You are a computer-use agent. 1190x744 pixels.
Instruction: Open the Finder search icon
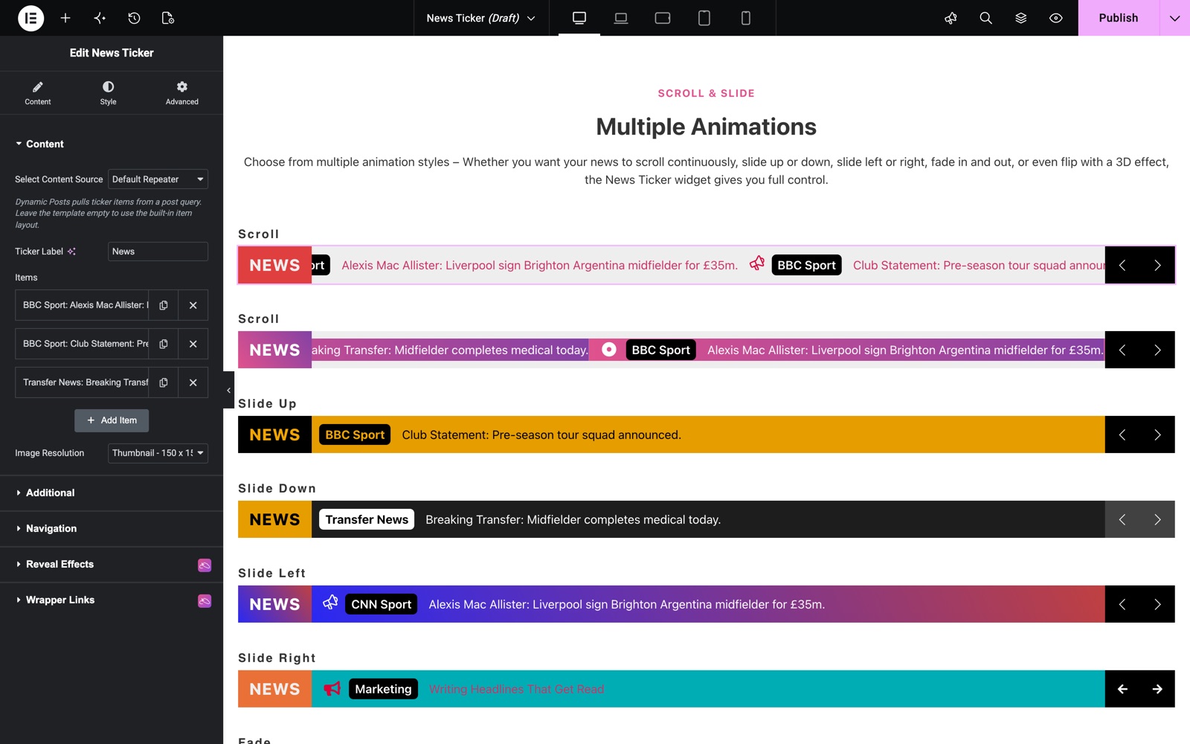(985, 18)
